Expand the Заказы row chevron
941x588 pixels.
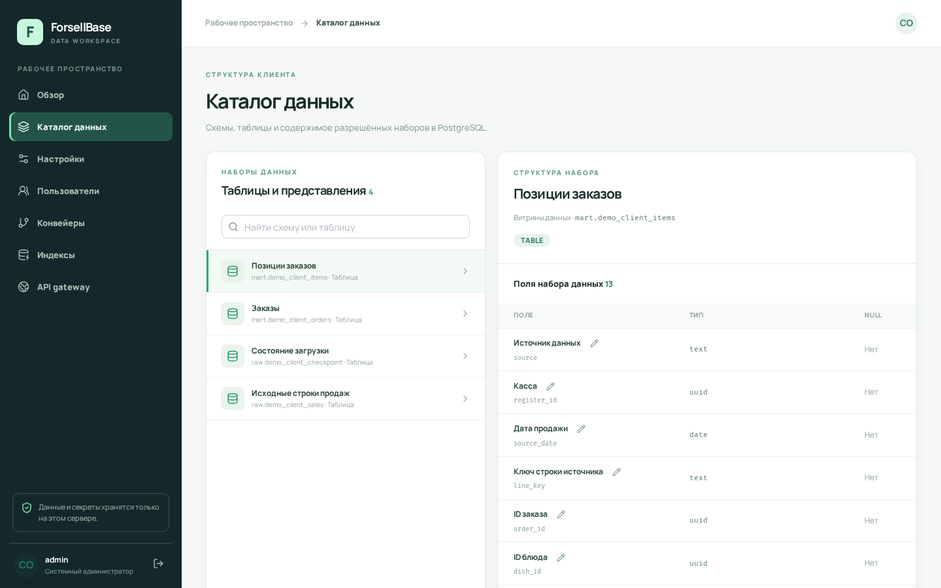465,314
